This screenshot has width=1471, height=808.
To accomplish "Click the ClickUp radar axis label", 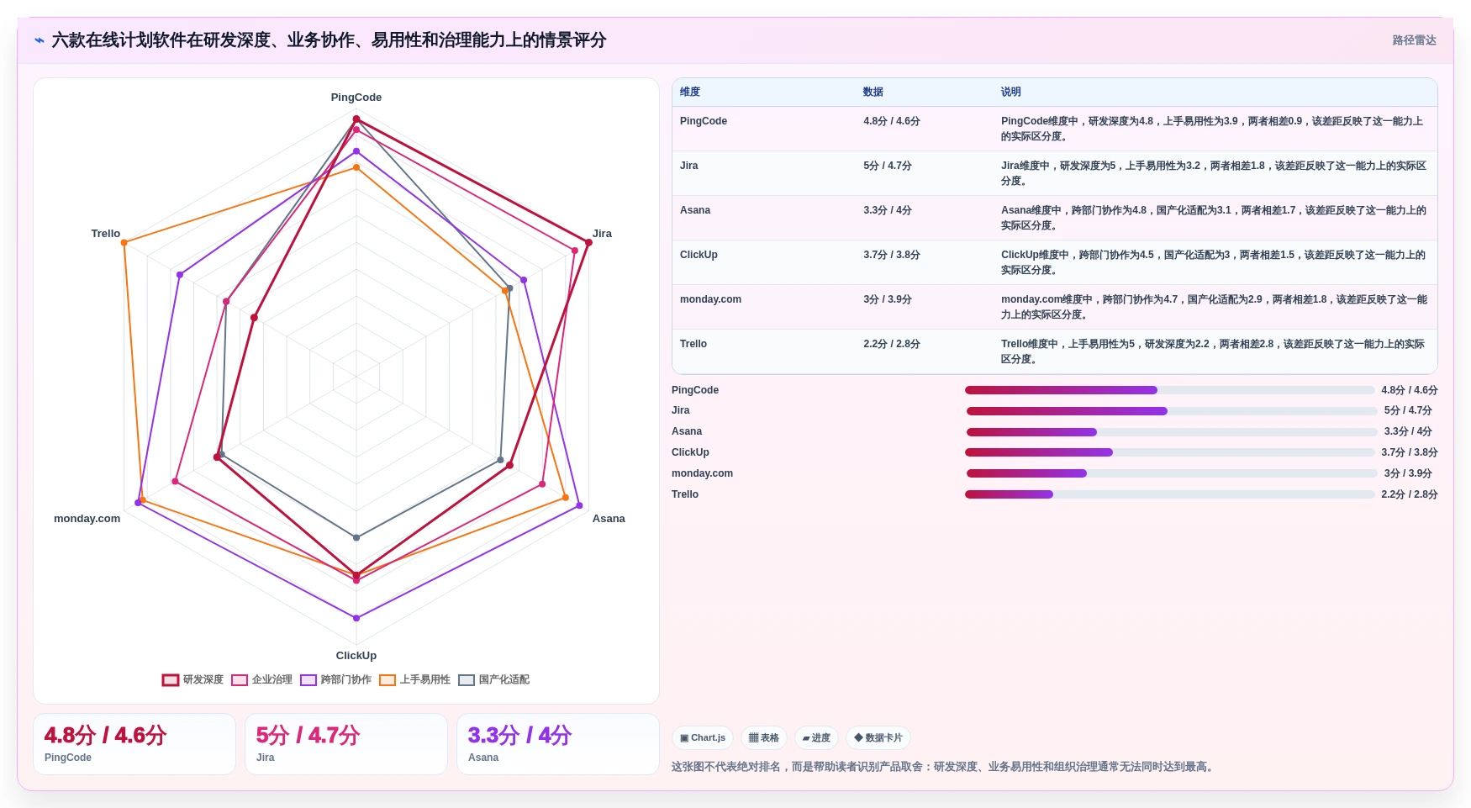I will [x=356, y=656].
